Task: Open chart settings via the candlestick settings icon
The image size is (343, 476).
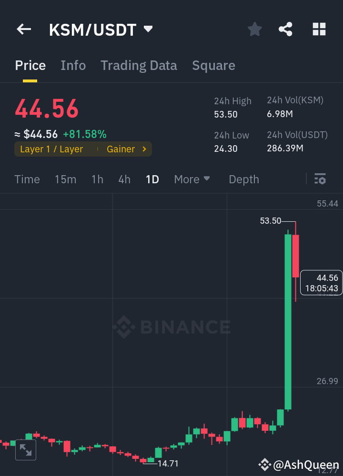Action: (320, 179)
